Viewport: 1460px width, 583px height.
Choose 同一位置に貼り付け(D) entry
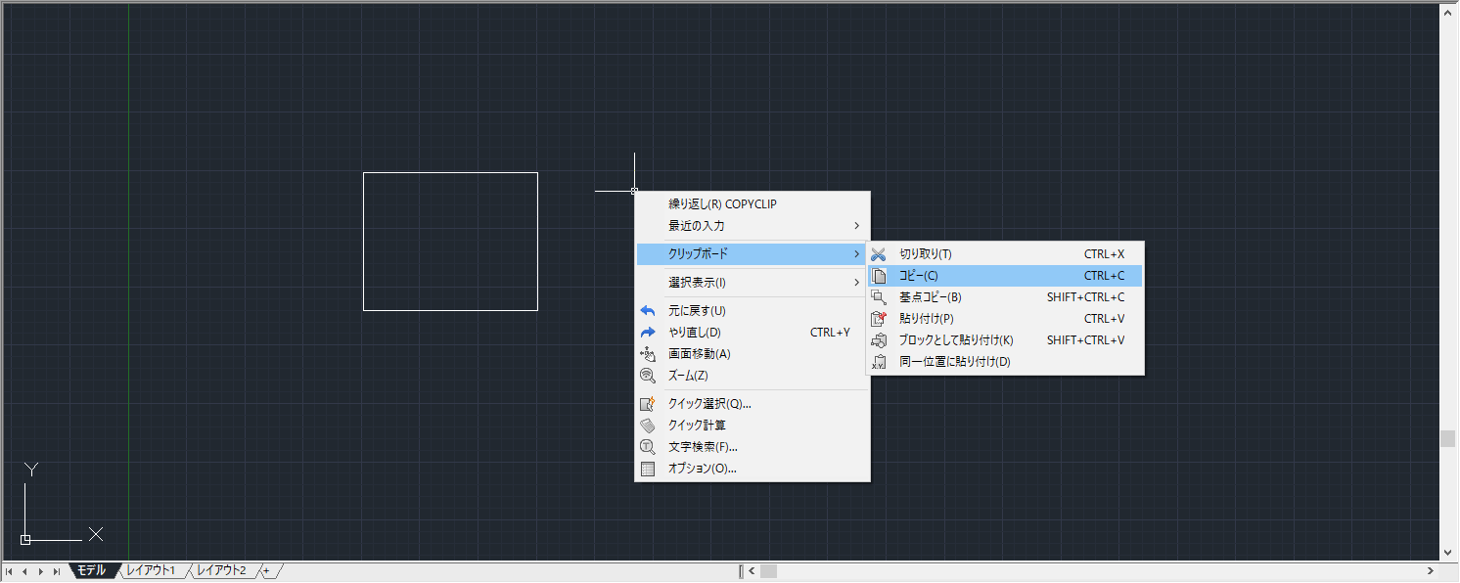(x=1005, y=362)
